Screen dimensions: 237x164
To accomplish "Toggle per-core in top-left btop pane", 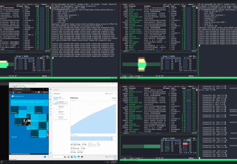I will click(21, 4).
